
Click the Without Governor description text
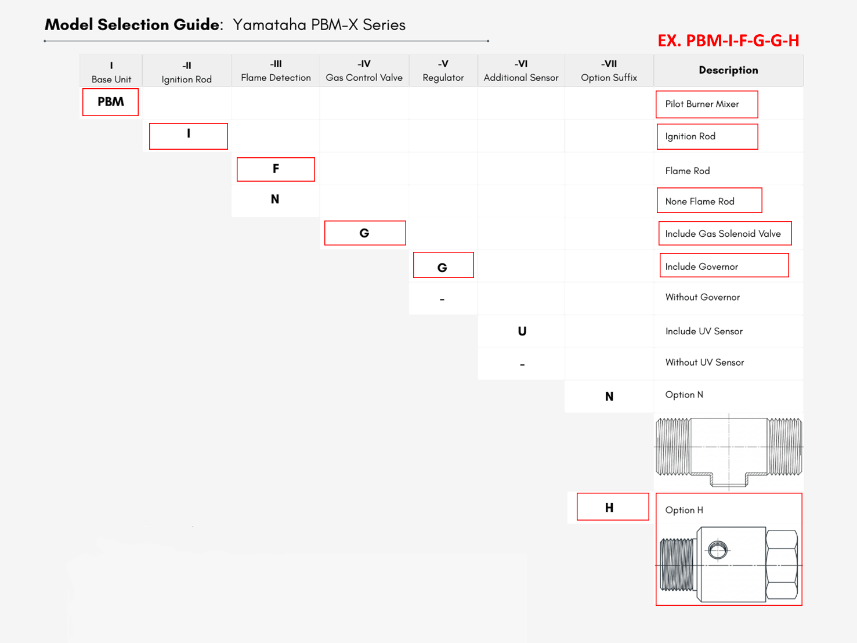coord(702,297)
